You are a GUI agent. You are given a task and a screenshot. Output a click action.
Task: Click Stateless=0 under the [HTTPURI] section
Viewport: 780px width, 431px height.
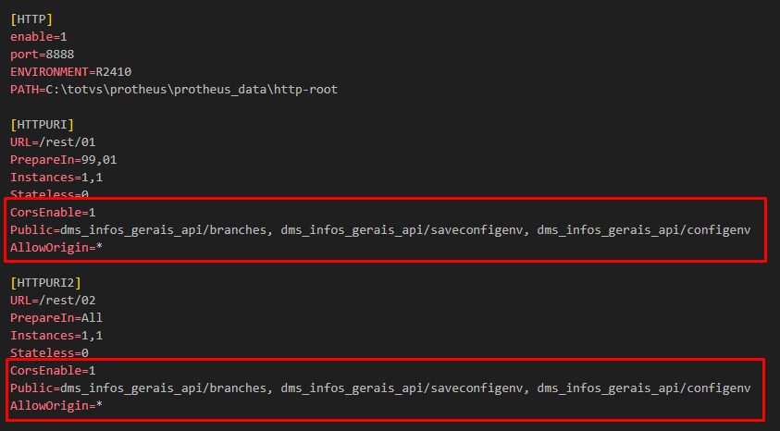[50, 194]
